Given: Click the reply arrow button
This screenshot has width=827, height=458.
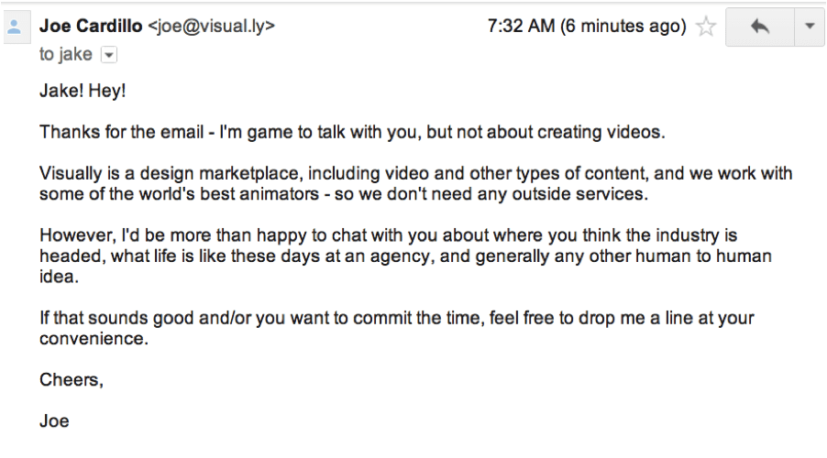Looking at the screenshot, I should [x=760, y=27].
